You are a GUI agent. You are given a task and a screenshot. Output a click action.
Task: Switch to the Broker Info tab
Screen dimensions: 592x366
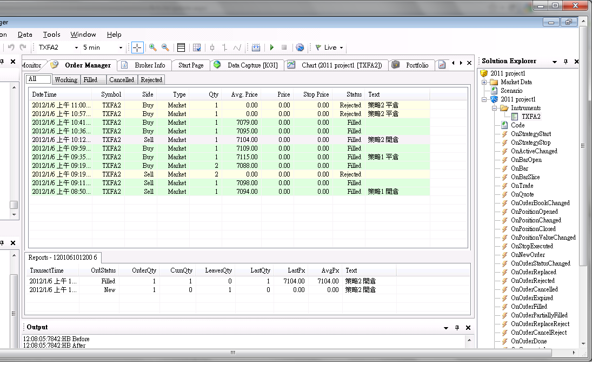[x=145, y=65]
